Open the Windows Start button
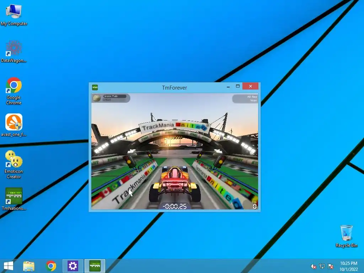The width and height of the screenshot is (364, 273). 9,266
